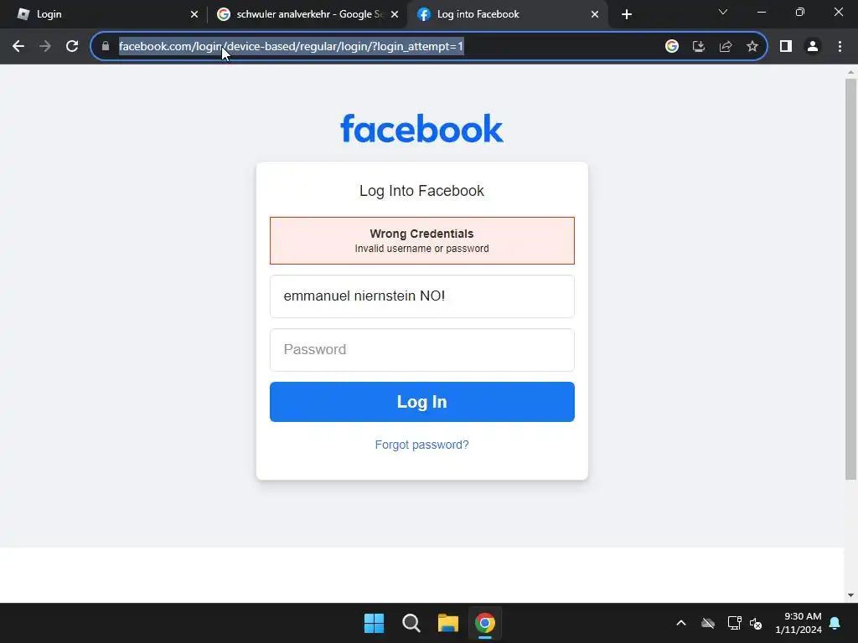Viewport: 858px width, 643px height.
Task: Click the page vertical scrollbar
Action: click(850, 279)
